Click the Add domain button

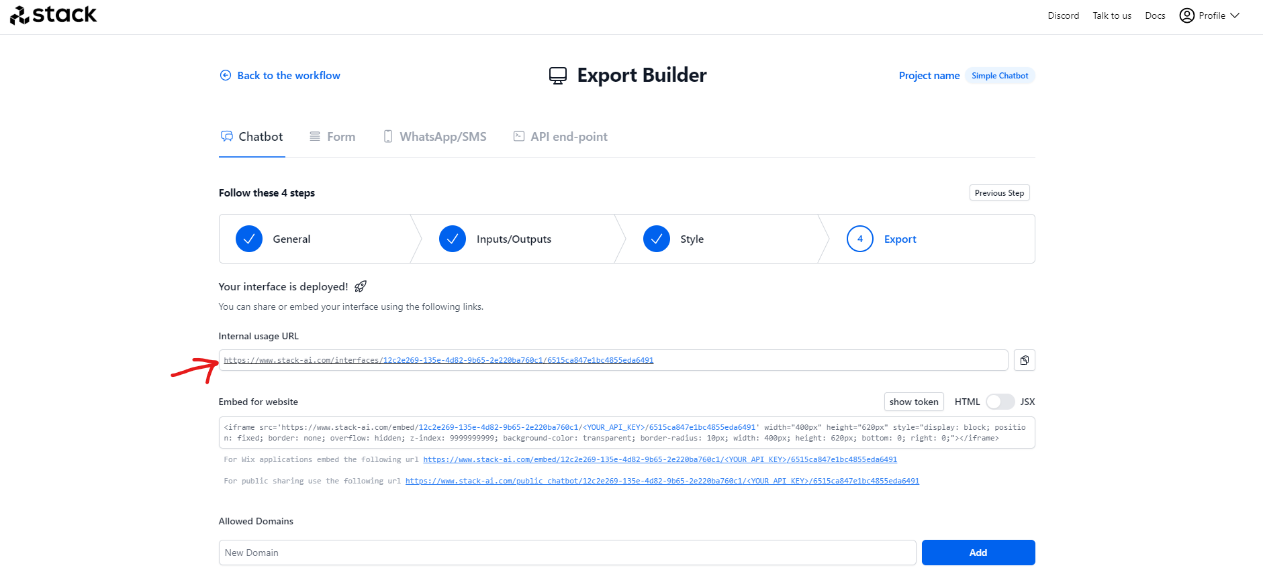(978, 553)
